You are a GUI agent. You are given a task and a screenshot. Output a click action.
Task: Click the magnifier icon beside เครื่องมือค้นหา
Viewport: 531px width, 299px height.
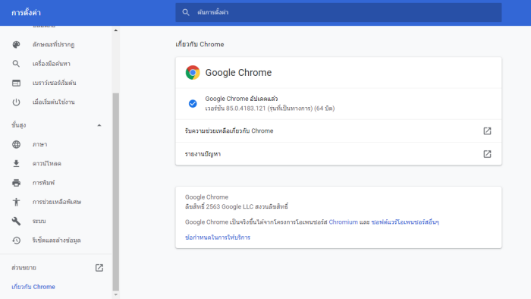[16, 64]
